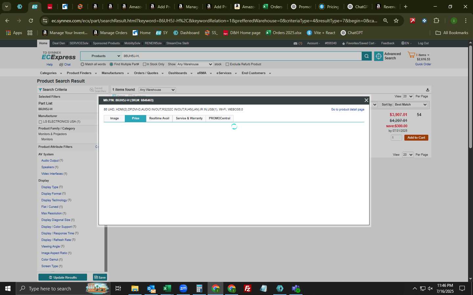The image size is (473, 295).
Task: Switch to the Service & Warranty tab
Action: pos(189,118)
